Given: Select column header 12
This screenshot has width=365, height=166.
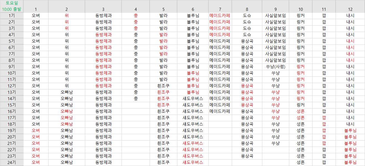Looking at the screenshot, I should pos(350,6).
